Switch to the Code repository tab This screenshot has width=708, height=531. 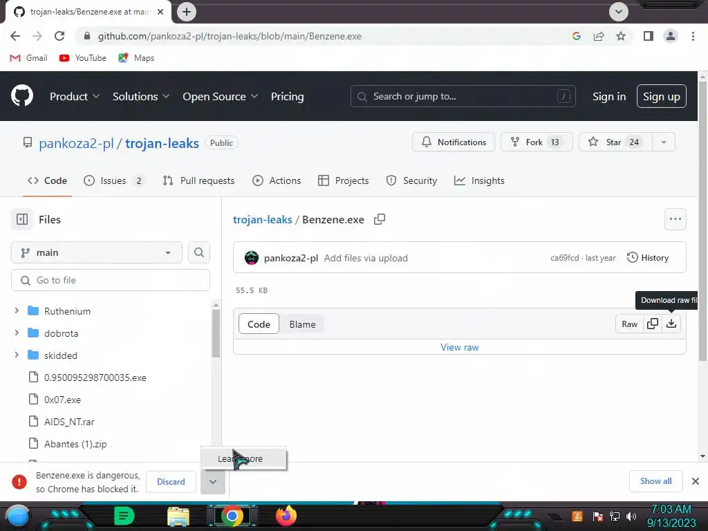(x=48, y=180)
